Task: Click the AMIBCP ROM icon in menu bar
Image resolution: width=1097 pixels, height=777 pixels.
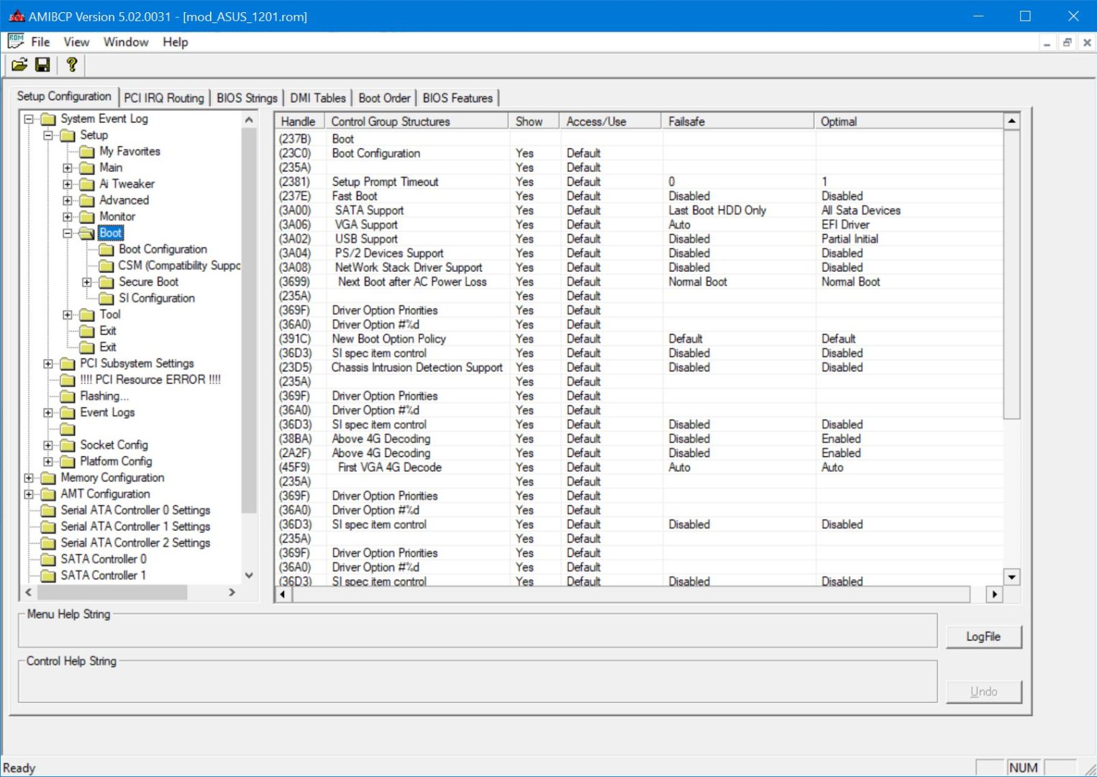Action: (15, 42)
